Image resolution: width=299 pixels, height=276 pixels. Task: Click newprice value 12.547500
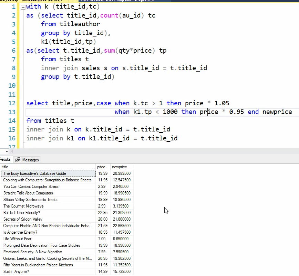[122, 180]
